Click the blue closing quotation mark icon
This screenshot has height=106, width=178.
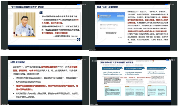pyautogui.click(x=78, y=39)
